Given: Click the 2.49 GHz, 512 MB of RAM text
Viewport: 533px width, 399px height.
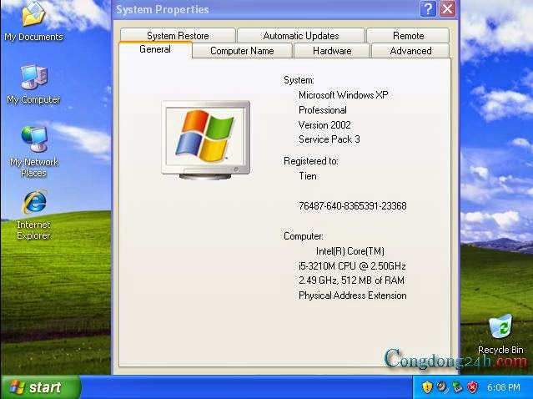Looking at the screenshot, I should coord(351,280).
